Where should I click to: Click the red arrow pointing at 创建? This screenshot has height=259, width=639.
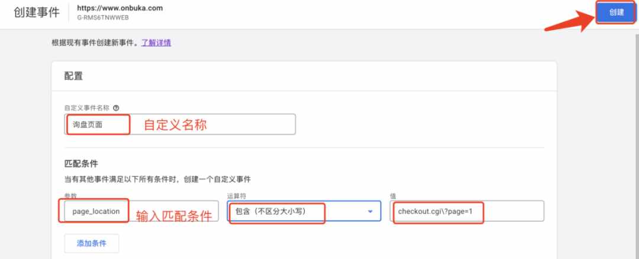[x=570, y=22]
